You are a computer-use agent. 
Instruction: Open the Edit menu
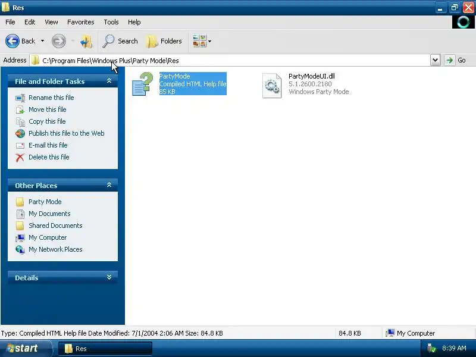30,22
